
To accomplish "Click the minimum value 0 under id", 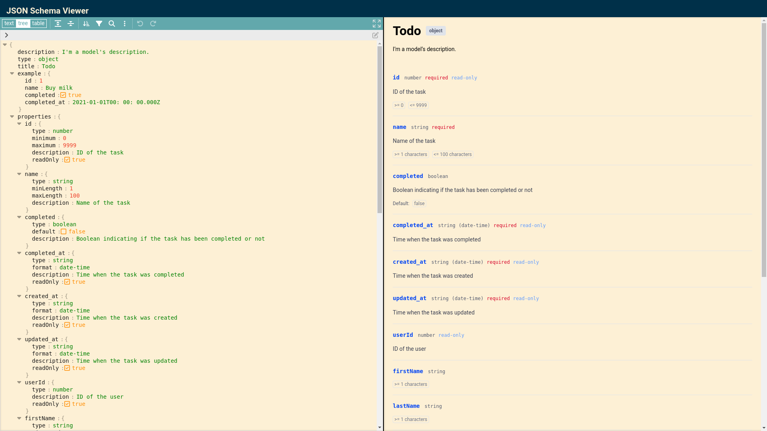I will pyautogui.click(x=64, y=138).
